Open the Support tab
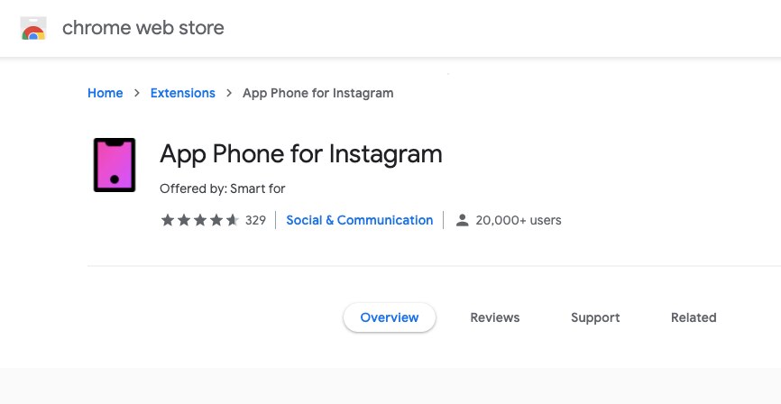 595,317
